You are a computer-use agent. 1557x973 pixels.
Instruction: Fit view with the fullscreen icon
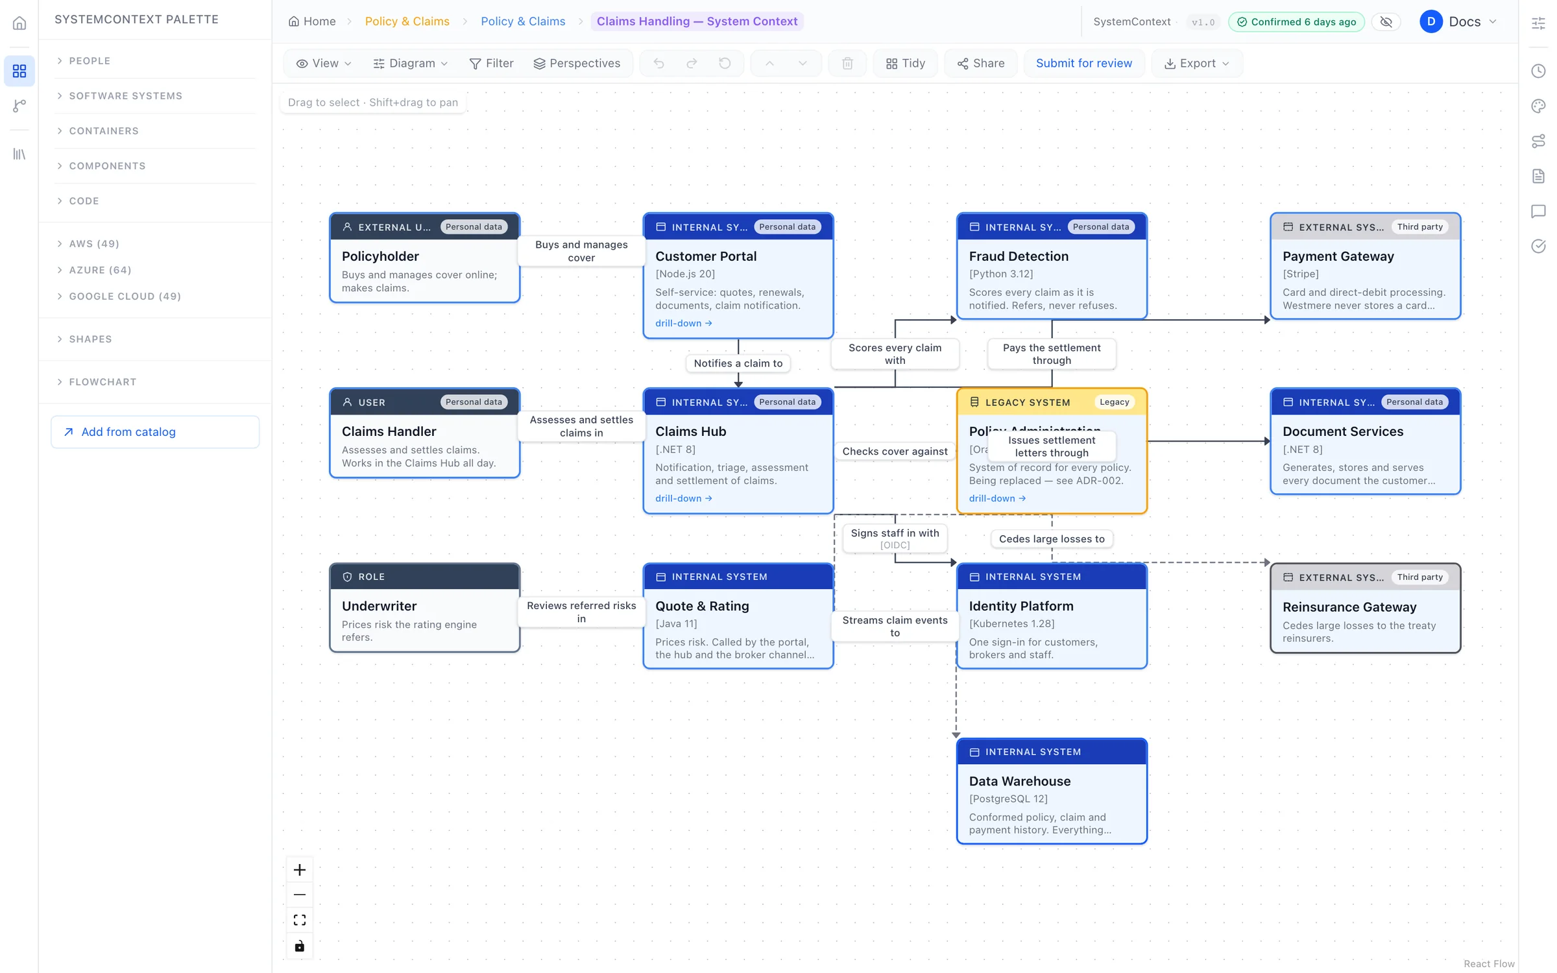point(300,920)
